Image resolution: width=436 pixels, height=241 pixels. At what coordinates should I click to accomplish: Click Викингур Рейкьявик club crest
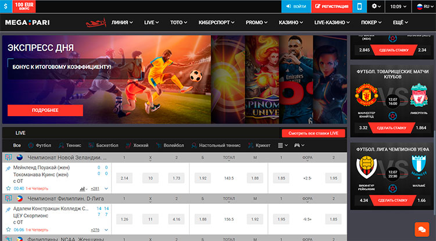point(366,167)
